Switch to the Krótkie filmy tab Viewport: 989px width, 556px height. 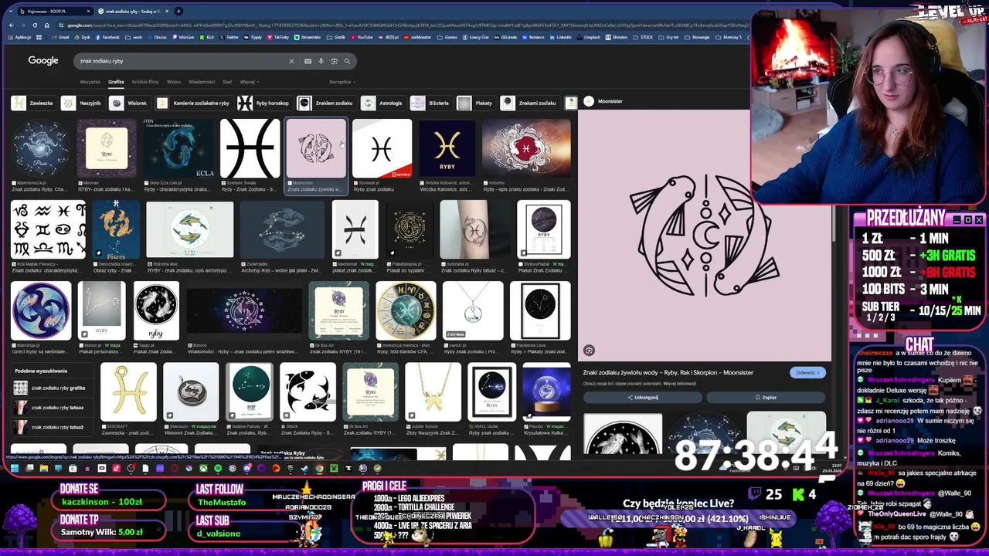tap(145, 82)
